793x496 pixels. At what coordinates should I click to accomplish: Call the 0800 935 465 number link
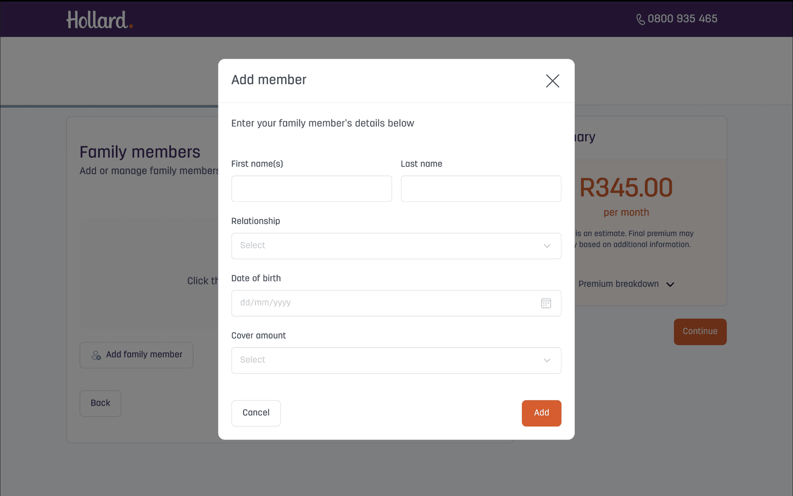coord(682,19)
